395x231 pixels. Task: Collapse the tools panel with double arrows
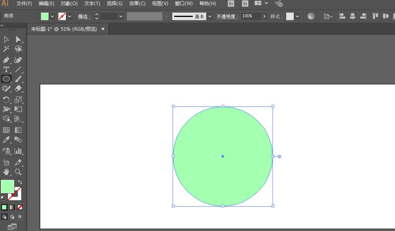pyautogui.click(x=2, y=25)
